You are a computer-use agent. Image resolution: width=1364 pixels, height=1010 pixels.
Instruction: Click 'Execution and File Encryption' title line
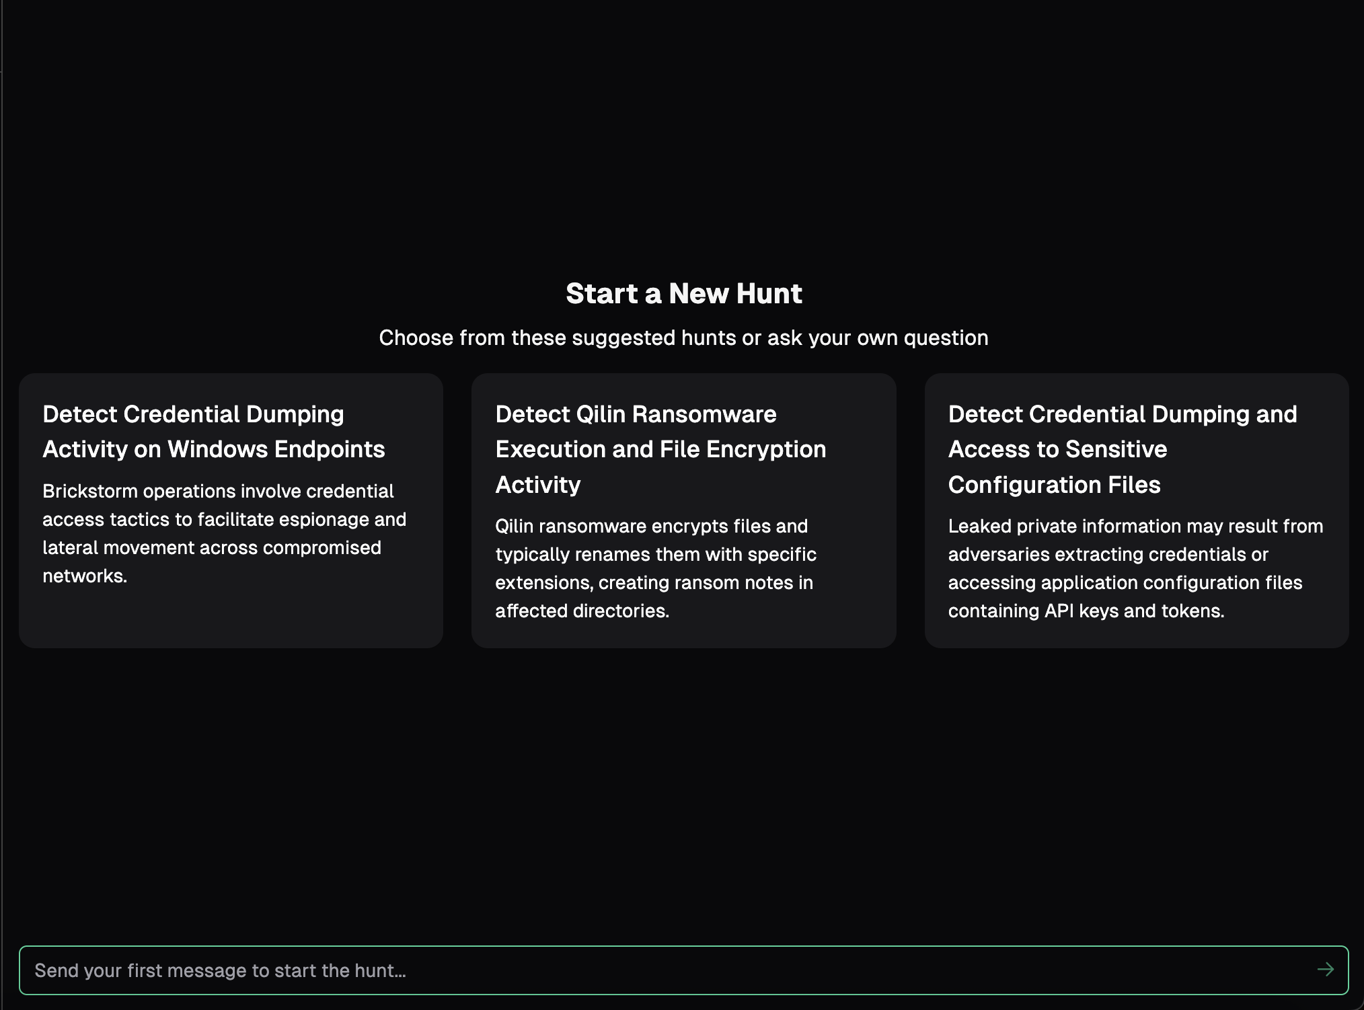click(x=660, y=449)
